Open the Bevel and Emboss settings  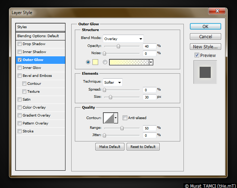pyautogui.click(x=37, y=76)
